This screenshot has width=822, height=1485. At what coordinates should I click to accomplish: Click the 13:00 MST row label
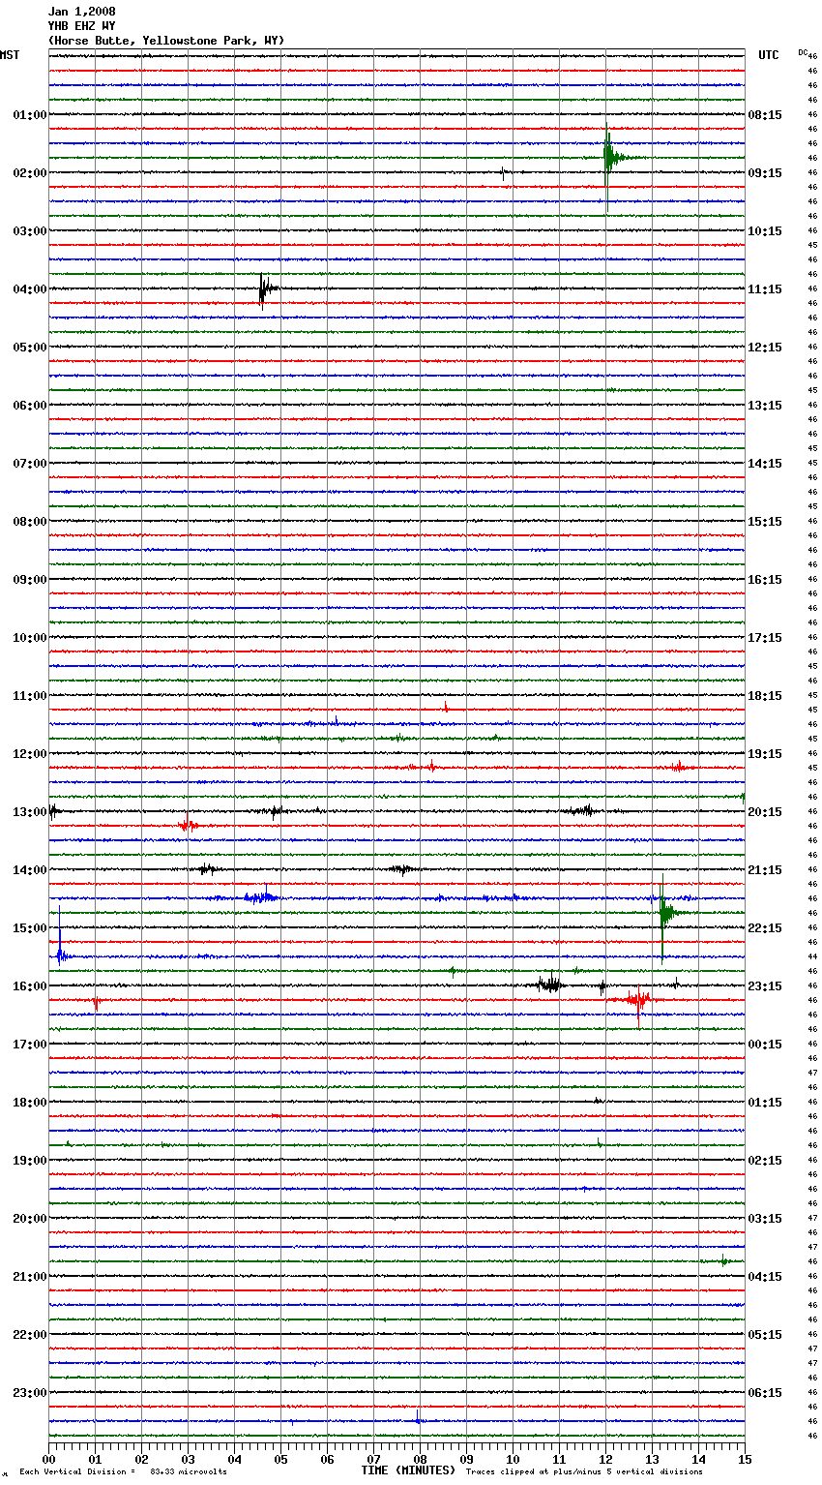pos(29,812)
